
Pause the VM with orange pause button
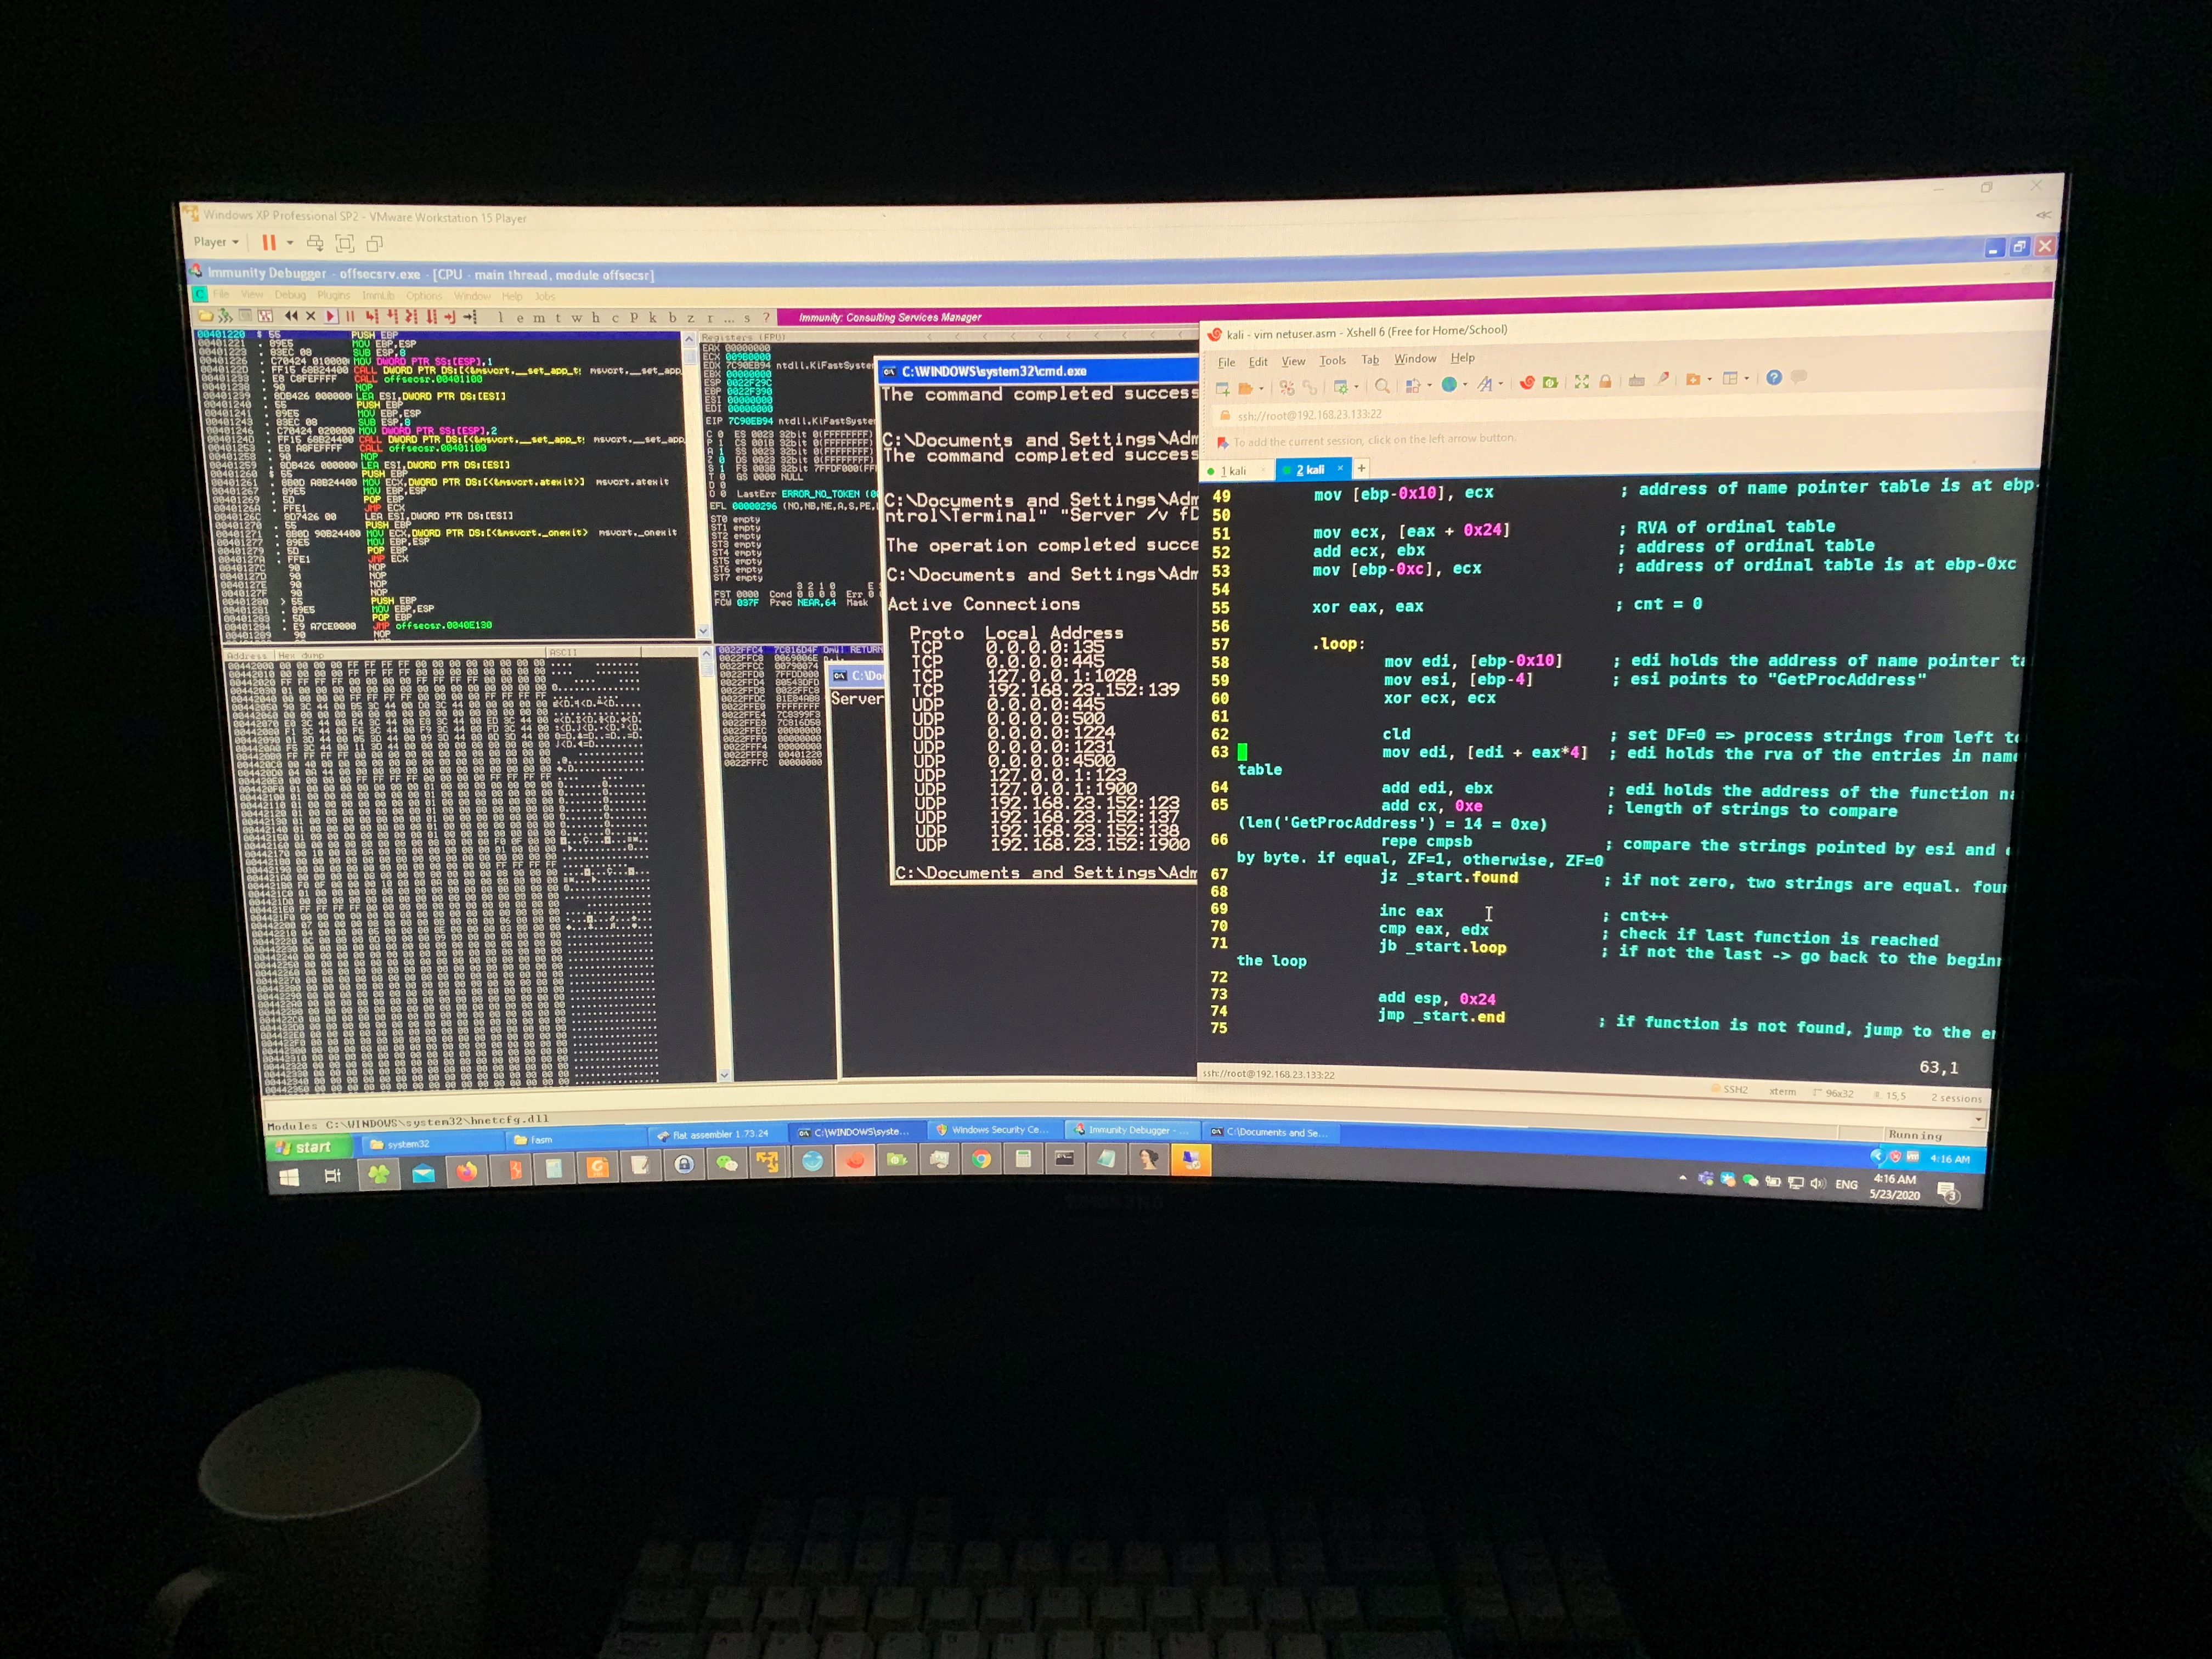(x=268, y=243)
